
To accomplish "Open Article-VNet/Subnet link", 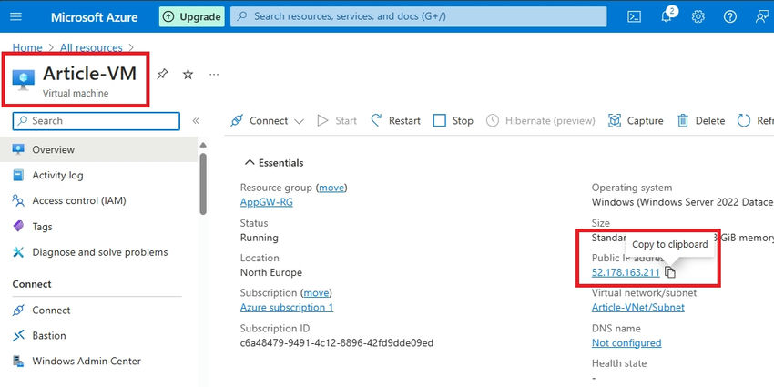I will 638,308.
